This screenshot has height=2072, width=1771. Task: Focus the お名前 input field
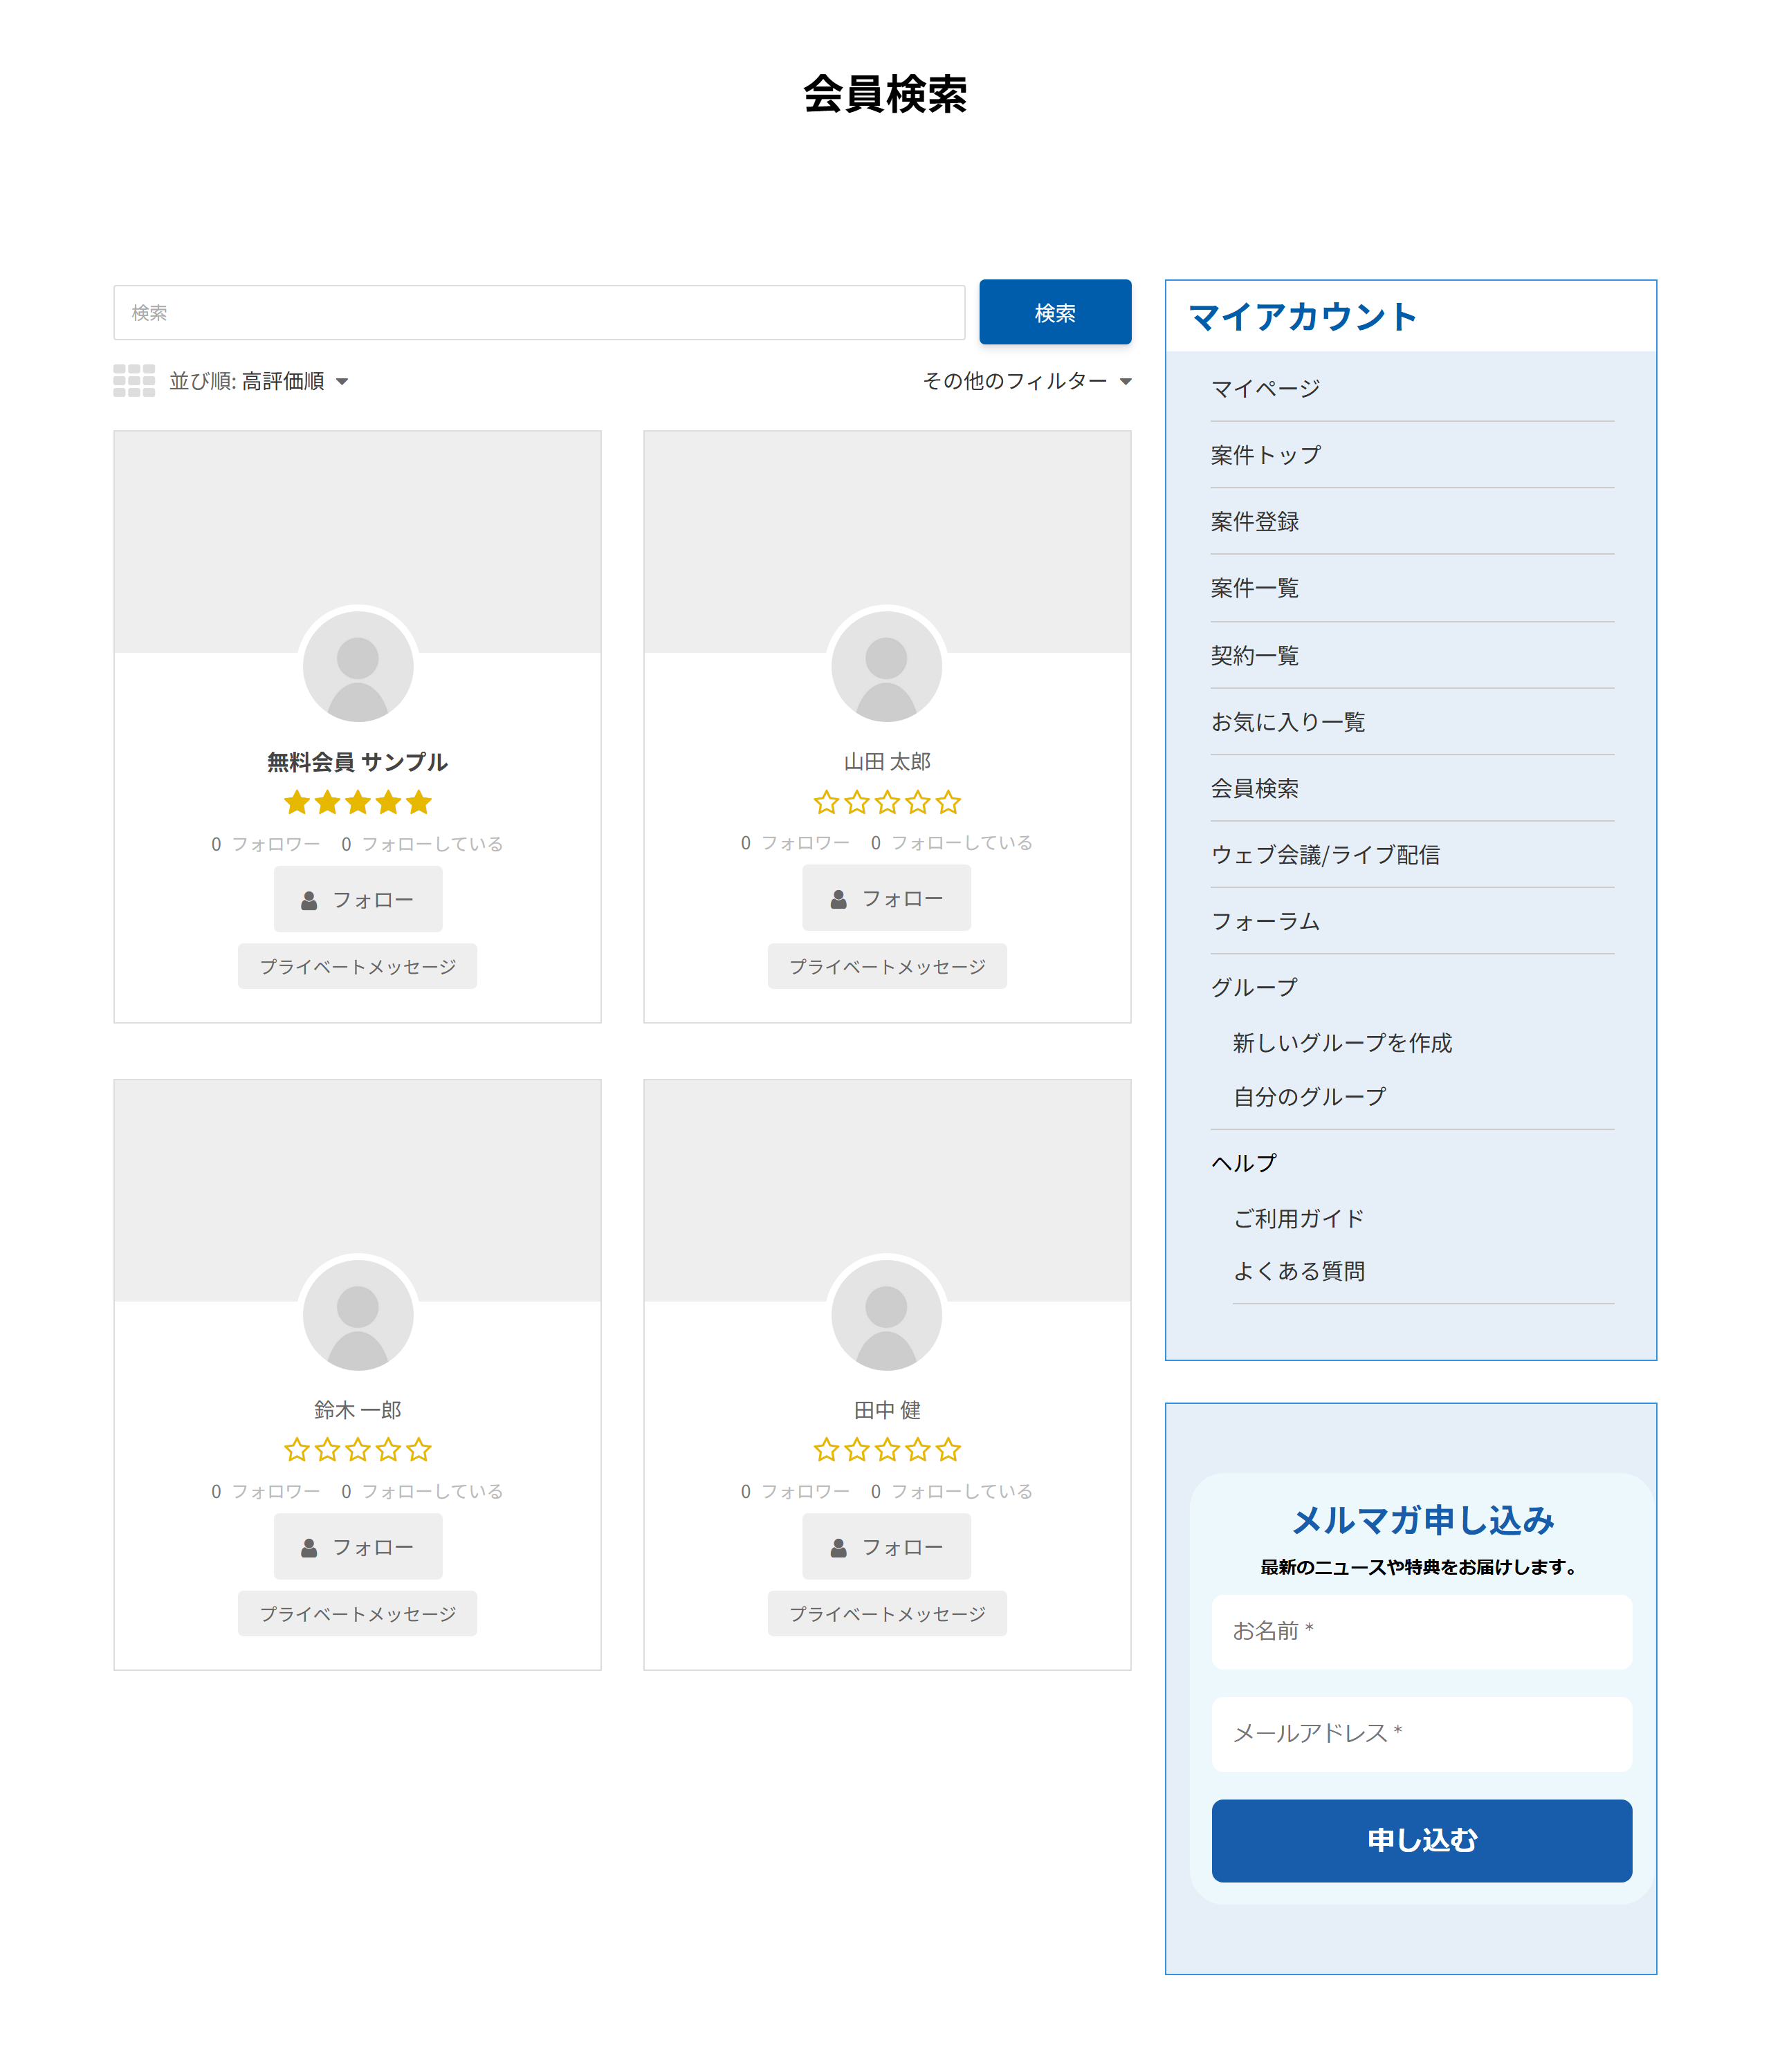tap(1422, 1632)
